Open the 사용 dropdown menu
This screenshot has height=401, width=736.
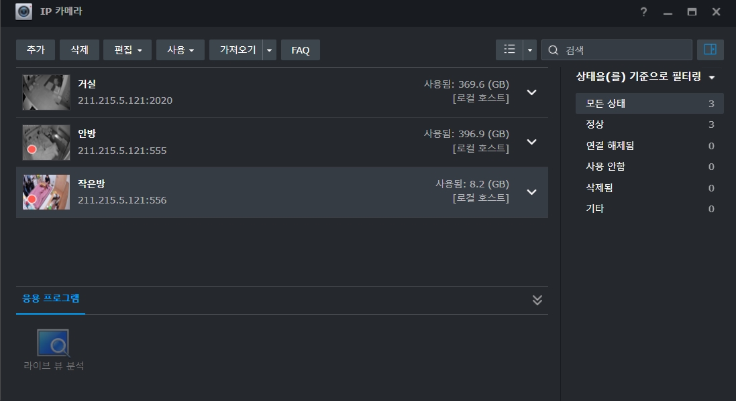click(180, 50)
